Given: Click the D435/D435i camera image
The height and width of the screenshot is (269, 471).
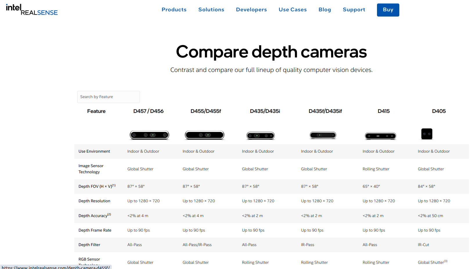Looking at the screenshot, I should (261, 136).
